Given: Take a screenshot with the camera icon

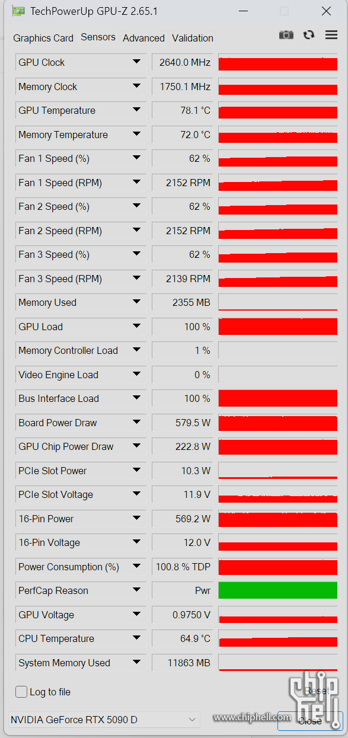Looking at the screenshot, I should (286, 35).
